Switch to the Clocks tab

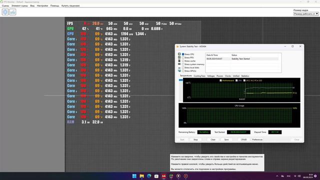click(228, 76)
